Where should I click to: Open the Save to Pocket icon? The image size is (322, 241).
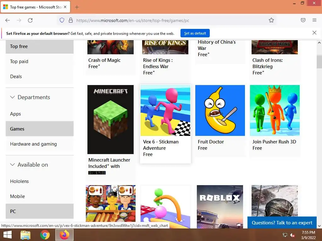[x=303, y=20]
